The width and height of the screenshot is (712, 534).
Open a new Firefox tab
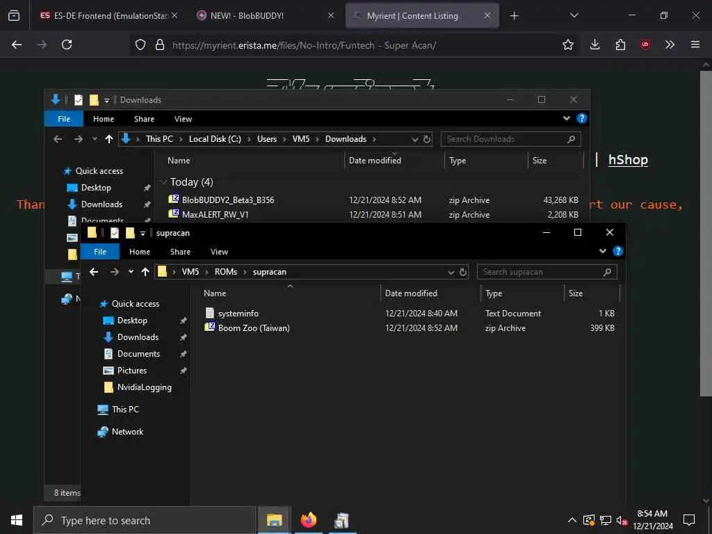[x=514, y=16]
